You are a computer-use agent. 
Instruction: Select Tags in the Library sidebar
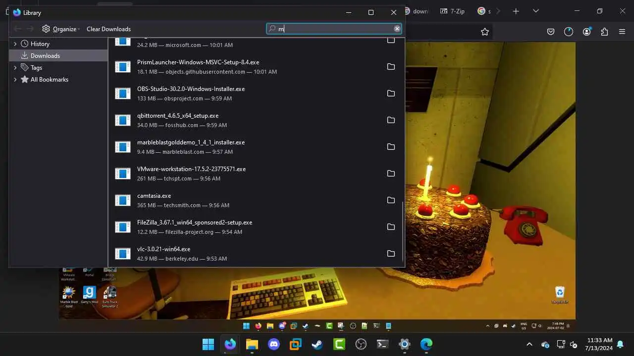pos(36,68)
